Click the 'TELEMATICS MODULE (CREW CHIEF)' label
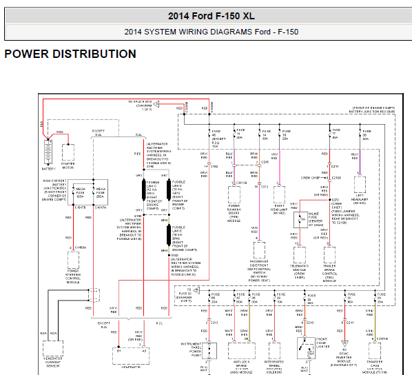The height and width of the screenshot is (375, 412). click(299, 272)
